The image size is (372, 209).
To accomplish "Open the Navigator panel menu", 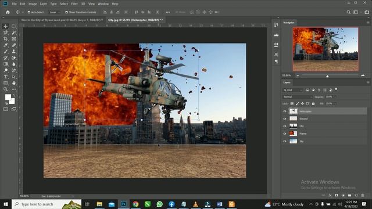I will (368, 23).
